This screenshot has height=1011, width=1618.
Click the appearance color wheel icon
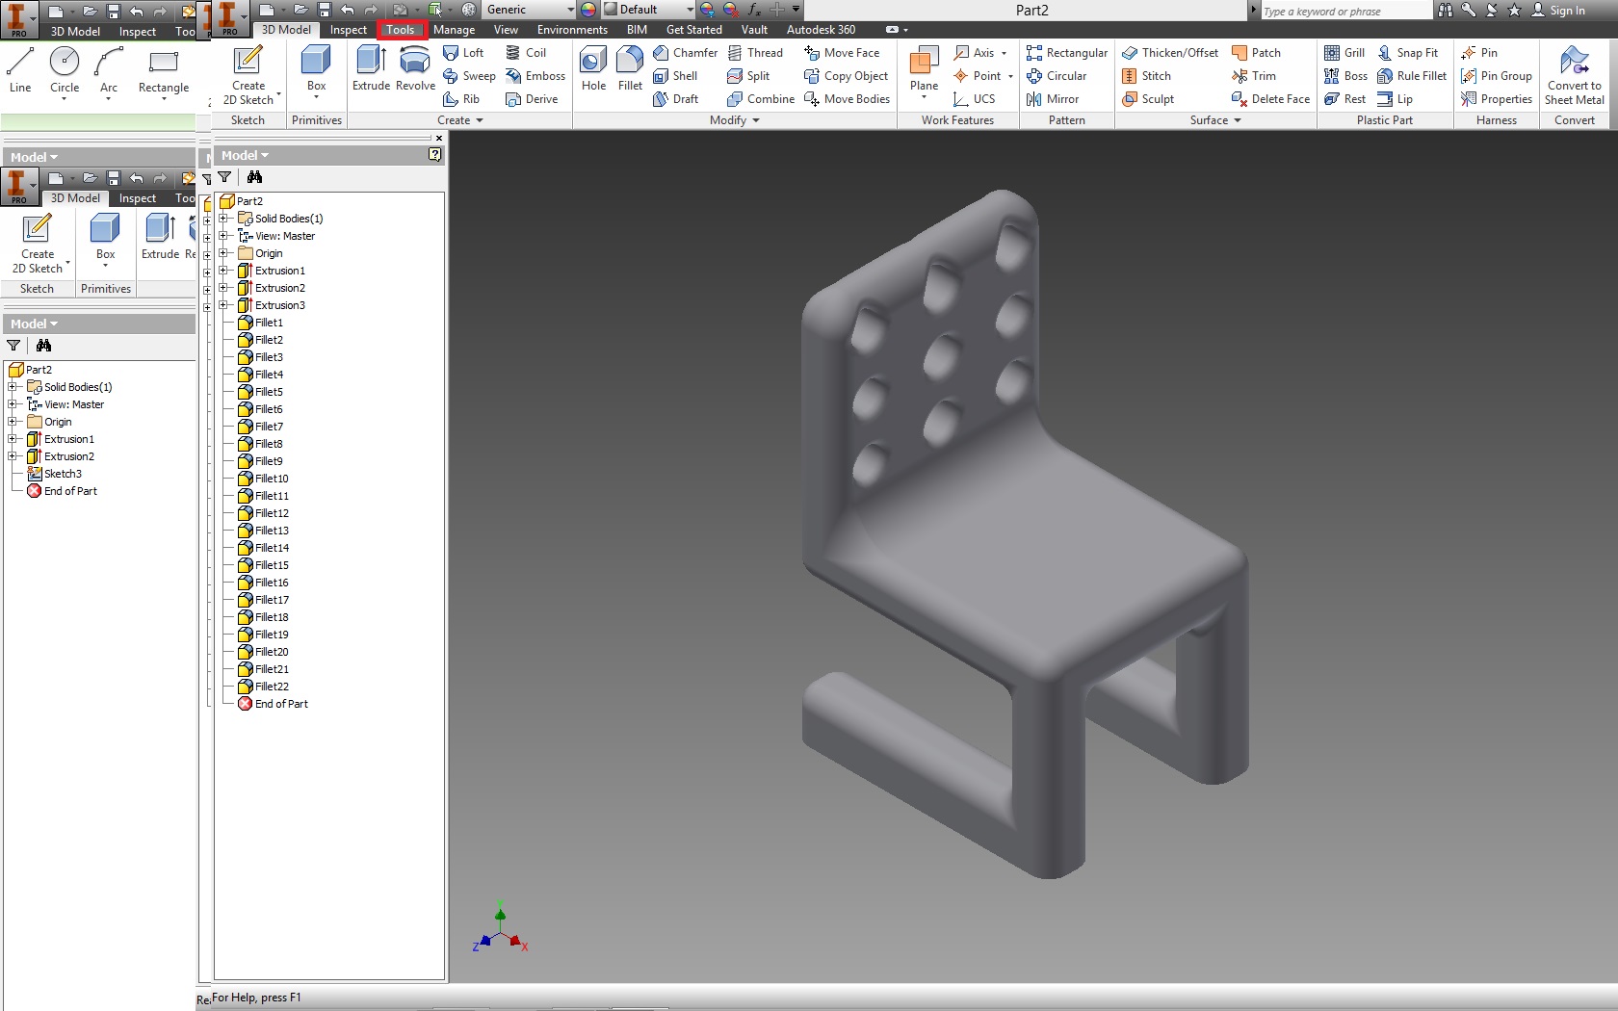[x=588, y=10]
